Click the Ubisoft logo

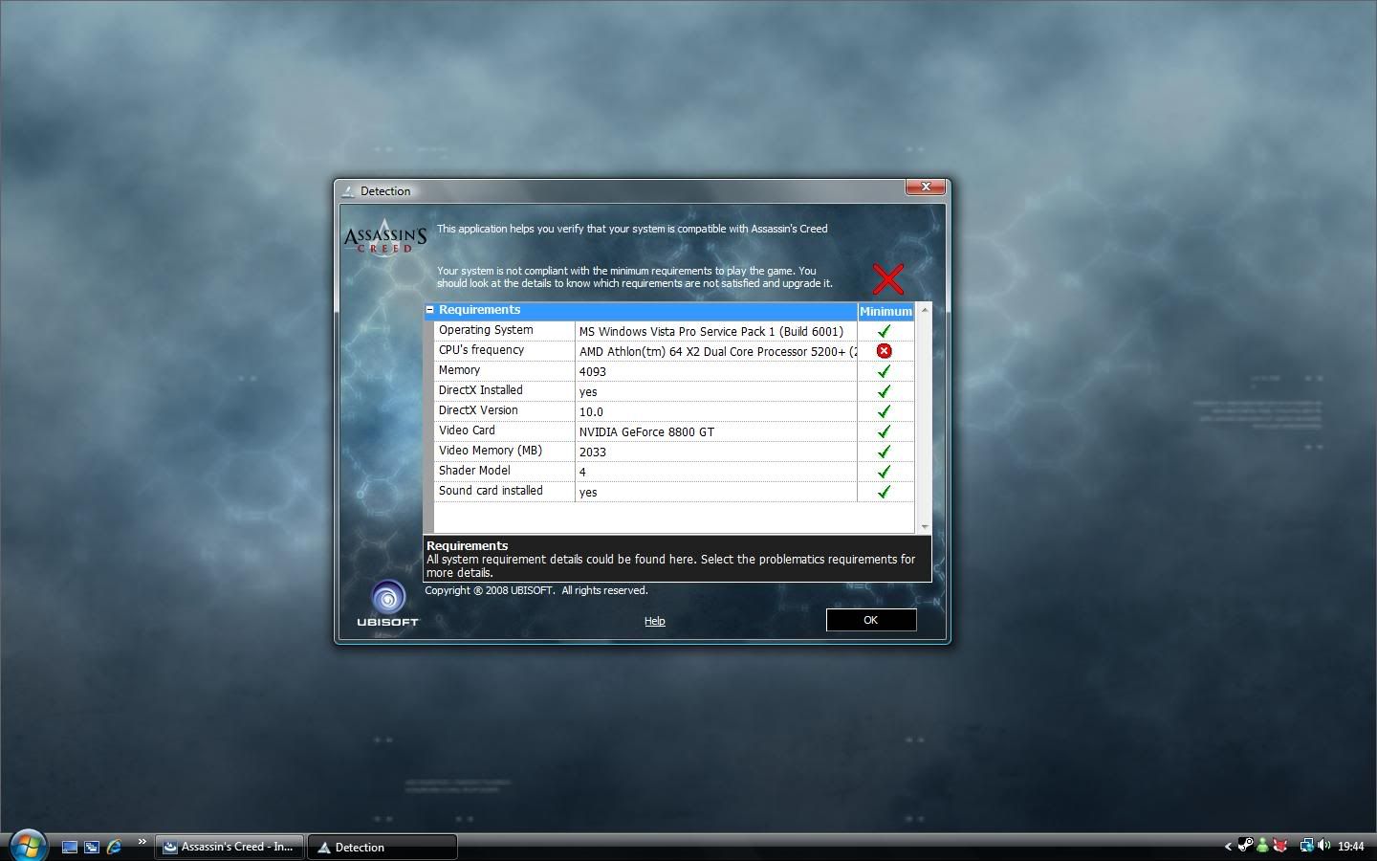point(387,605)
